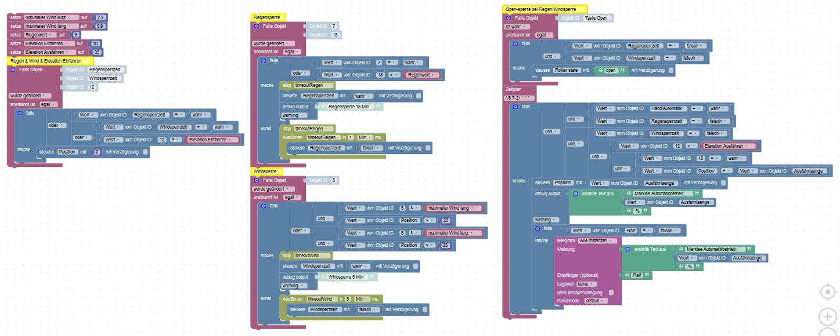The width and height of the screenshot is (840, 336).
Task: Toggle 'mit Verzögerung' checkbox on steuere Position mit 0
Action: [145, 152]
